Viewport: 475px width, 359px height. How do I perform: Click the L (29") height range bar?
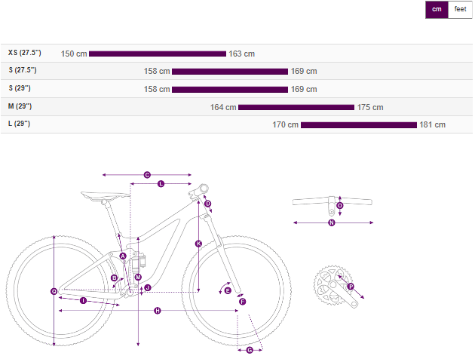click(359, 124)
